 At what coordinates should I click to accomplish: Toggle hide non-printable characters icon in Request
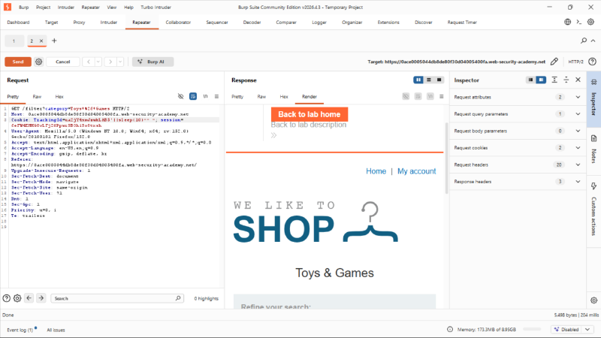coord(180,97)
